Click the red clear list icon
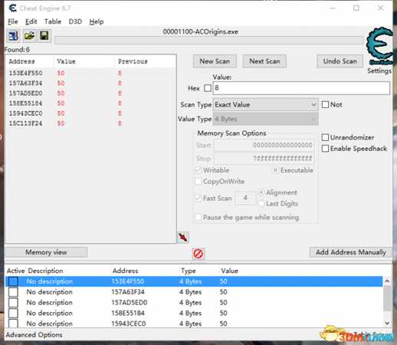This screenshot has height=345, width=397. (198, 254)
